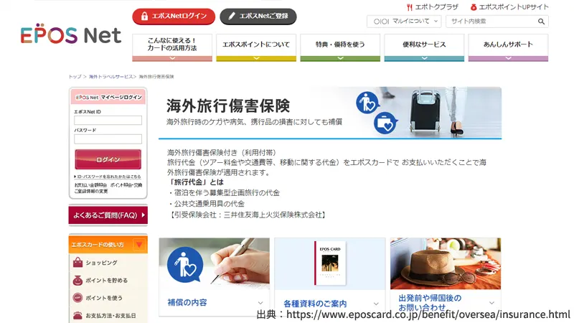574x323 pixels.
Task: Click the red ログイン button
Action: point(108,159)
